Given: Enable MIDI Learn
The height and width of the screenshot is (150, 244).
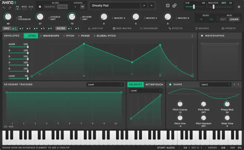Looking at the screenshot, I should point(234,19).
